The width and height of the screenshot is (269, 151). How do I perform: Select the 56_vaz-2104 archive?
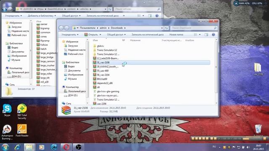[x=101, y=75]
